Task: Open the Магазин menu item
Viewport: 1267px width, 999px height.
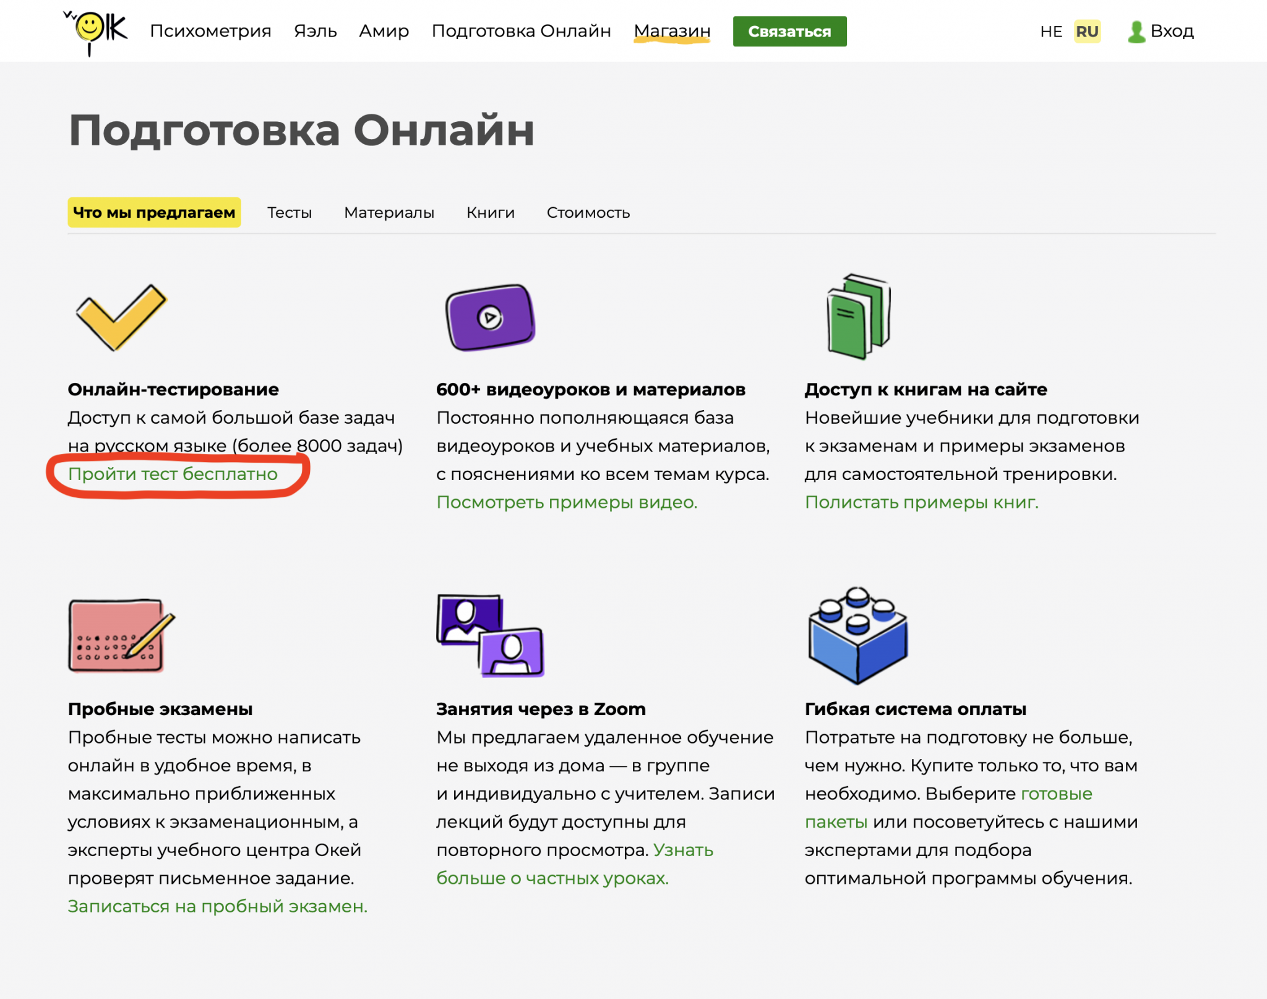Action: 672,31
